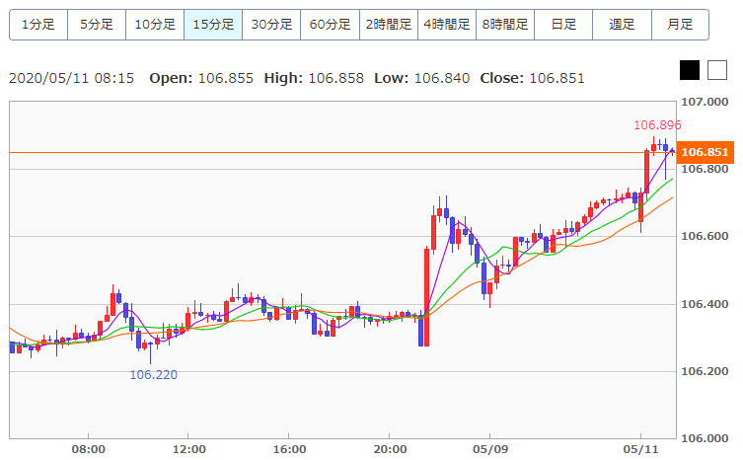The width and height of the screenshot is (743, 460).
Task: Click the 106.400 price axis label
Action: tap(705, 304)
